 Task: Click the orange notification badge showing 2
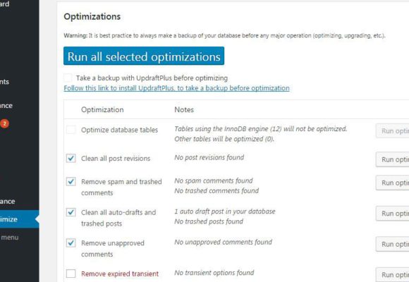coord(4,123)
